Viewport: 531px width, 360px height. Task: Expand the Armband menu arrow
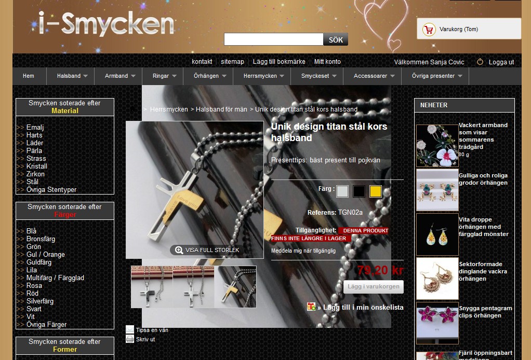pyautogui.click(x=133, y=76)
